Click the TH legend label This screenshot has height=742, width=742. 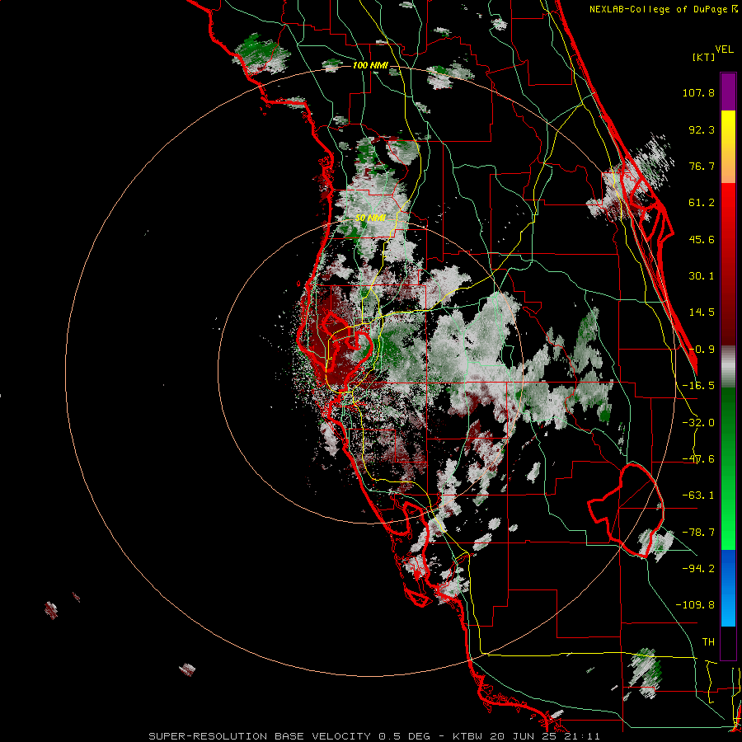[x=708, y=642]
